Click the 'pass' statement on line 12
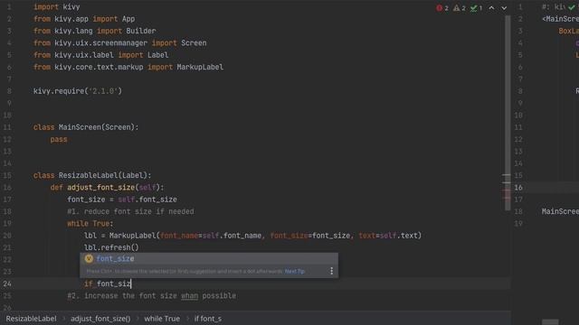The height and width of the screenshot is (325, 579). pos(59,139)
